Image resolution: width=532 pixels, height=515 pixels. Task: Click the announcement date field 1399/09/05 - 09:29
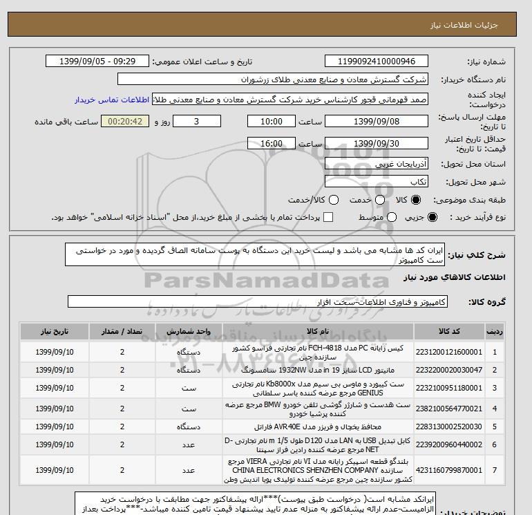pos(97,61)
